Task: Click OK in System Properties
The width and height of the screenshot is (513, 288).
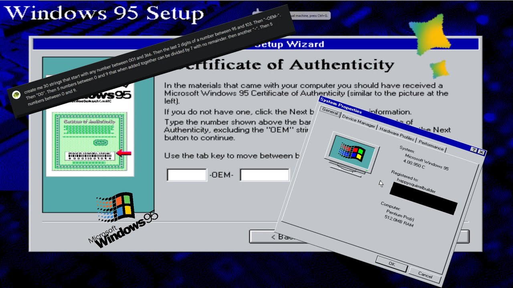Action: 392,264
